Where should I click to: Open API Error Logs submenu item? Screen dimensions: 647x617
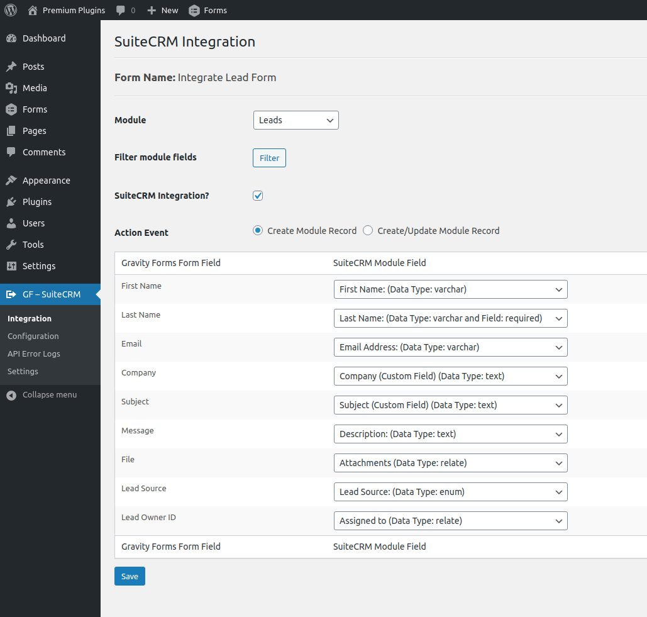click(34, 354)
